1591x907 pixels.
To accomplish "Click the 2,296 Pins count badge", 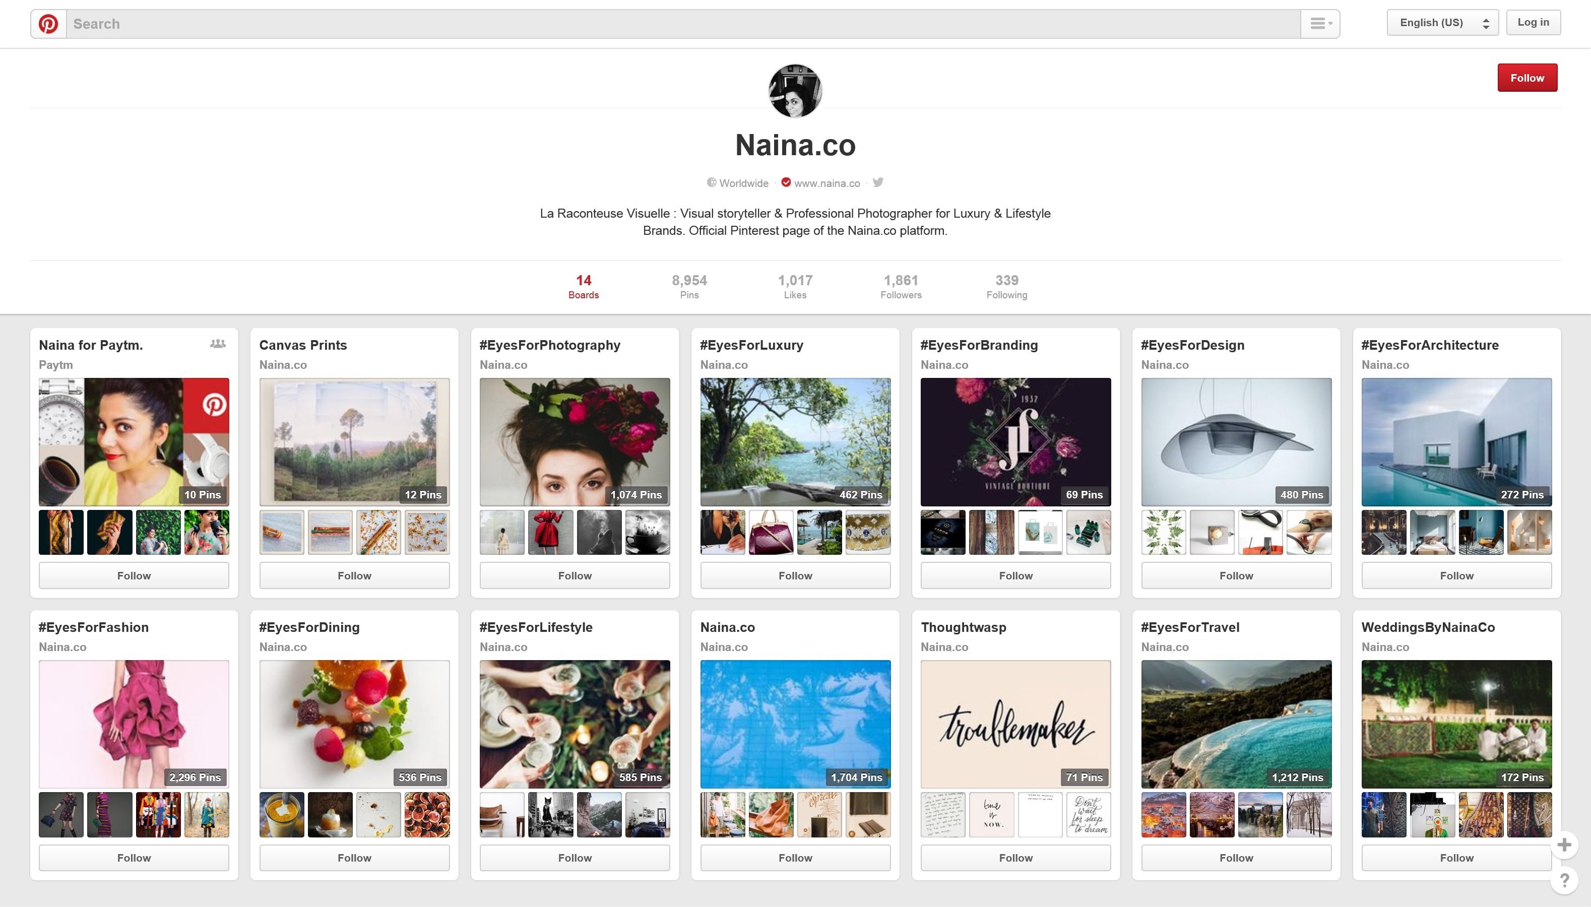I will point(195,778).
